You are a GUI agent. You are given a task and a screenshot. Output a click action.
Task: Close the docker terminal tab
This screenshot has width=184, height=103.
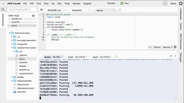pyautogui.click(x=62, y=57)
